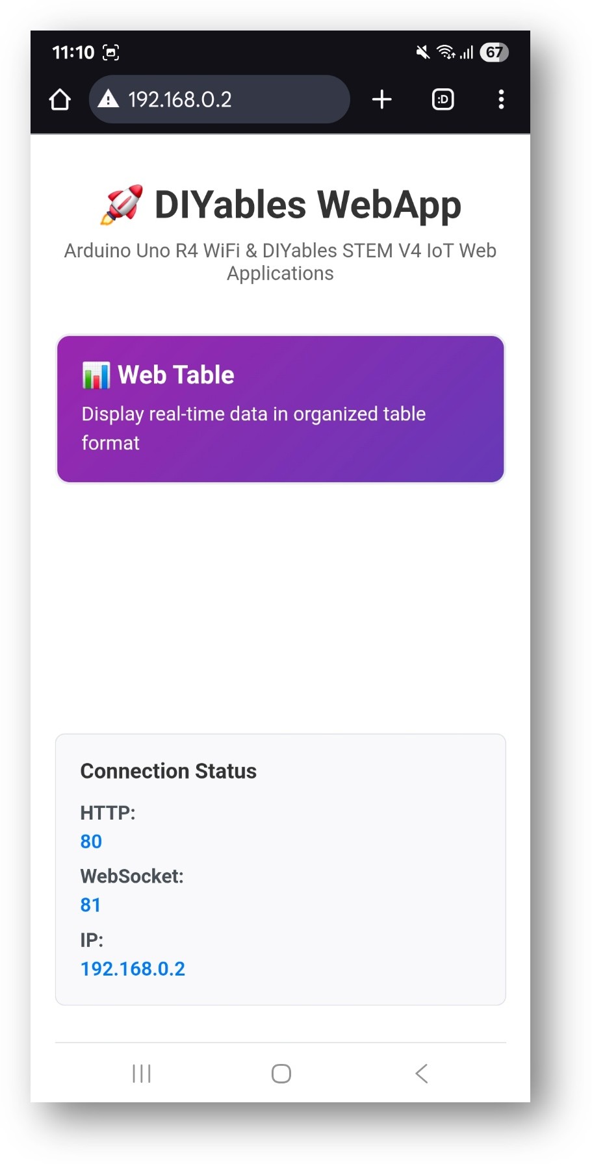The height and width of the screenshot is (1164, 592).
Task: Open the Web Table page
Action: click(x=280, y=408)
